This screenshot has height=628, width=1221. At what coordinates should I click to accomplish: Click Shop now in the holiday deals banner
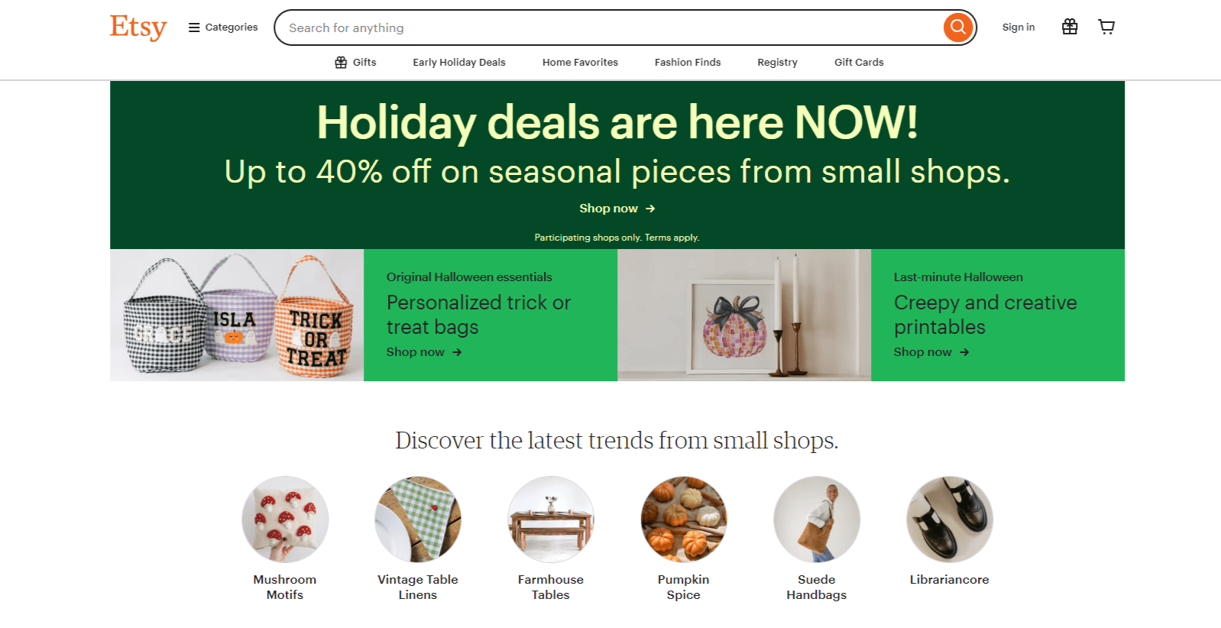point(608,208)
